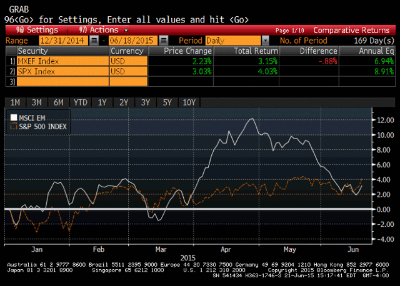Viewport: 400px width, 286px height.
Task: Switch chart to 5Y range tab
Action: [167, 102]
